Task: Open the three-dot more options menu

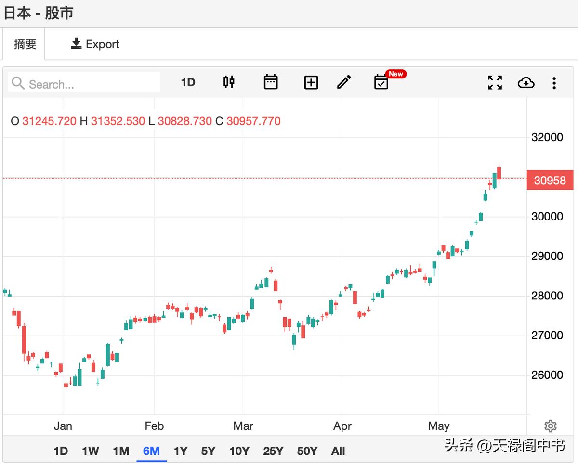Action: point(554,83)
